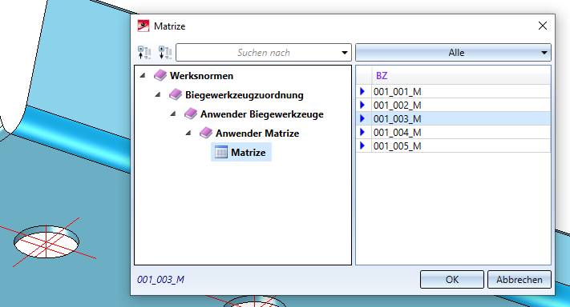Viewport: 570px width, 307px height.
Task: Collapse the Werksnormen tree node
Action: (x=143, y=75)
